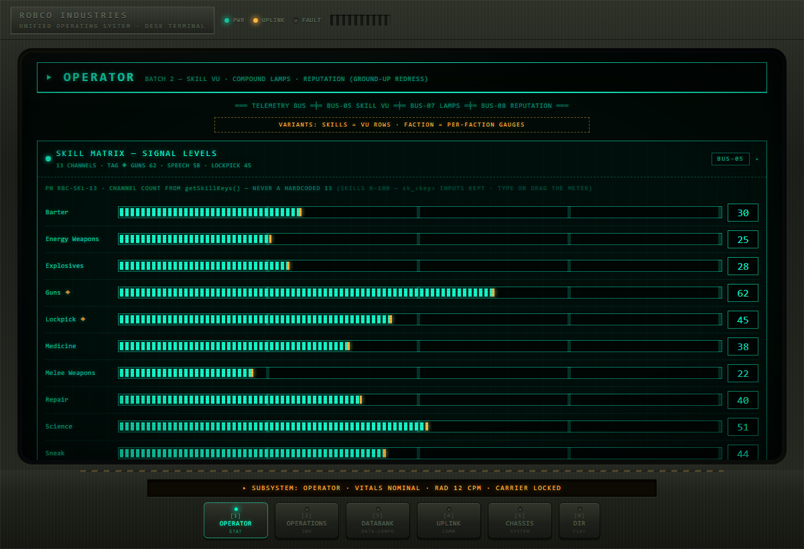
Task: Collapse the Skill Matrix panel with the arrow
Action: pyautogui.click(x=757, y=159)
